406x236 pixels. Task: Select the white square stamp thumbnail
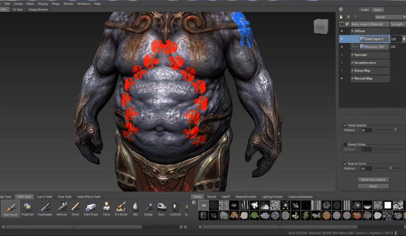388,205
